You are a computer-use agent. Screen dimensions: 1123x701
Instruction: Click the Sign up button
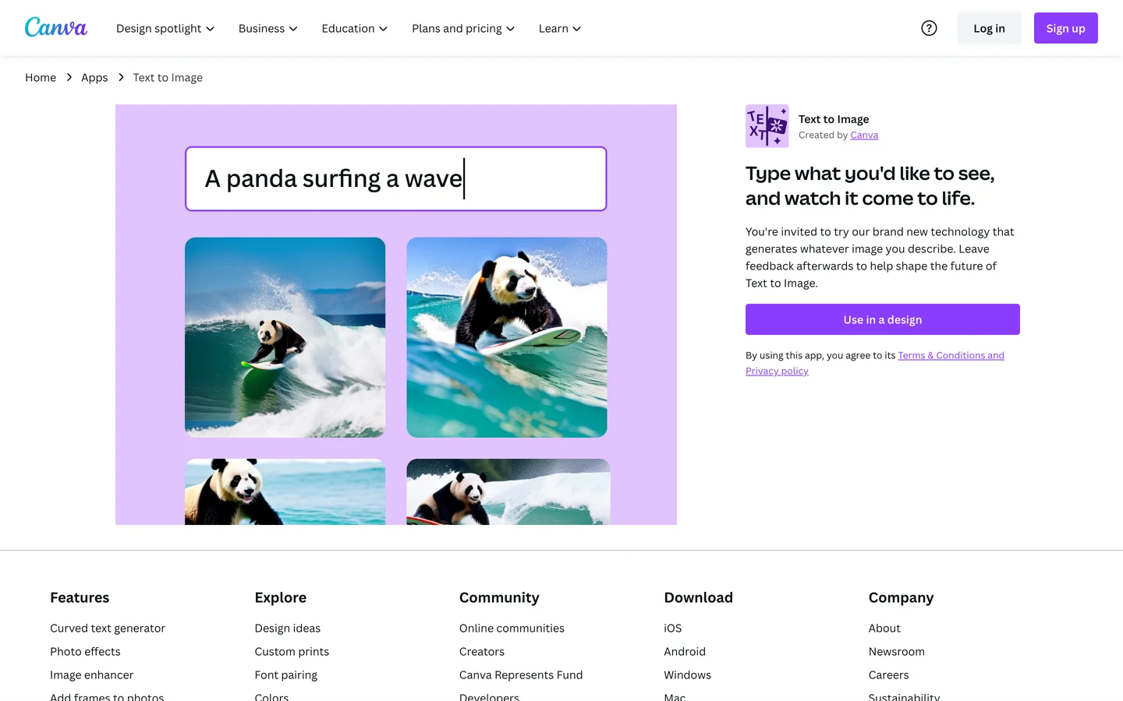tap(1065, 28)
